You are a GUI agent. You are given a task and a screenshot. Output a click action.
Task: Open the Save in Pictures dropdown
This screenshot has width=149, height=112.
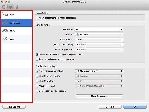[99, 34]
